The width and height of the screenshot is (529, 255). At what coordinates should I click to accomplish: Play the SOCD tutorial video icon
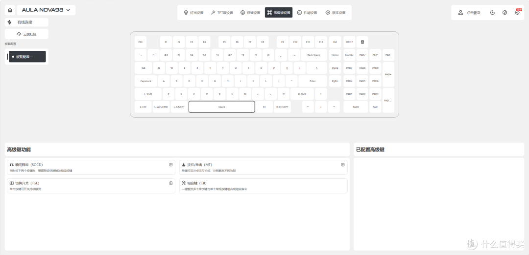tap(171, 165)
